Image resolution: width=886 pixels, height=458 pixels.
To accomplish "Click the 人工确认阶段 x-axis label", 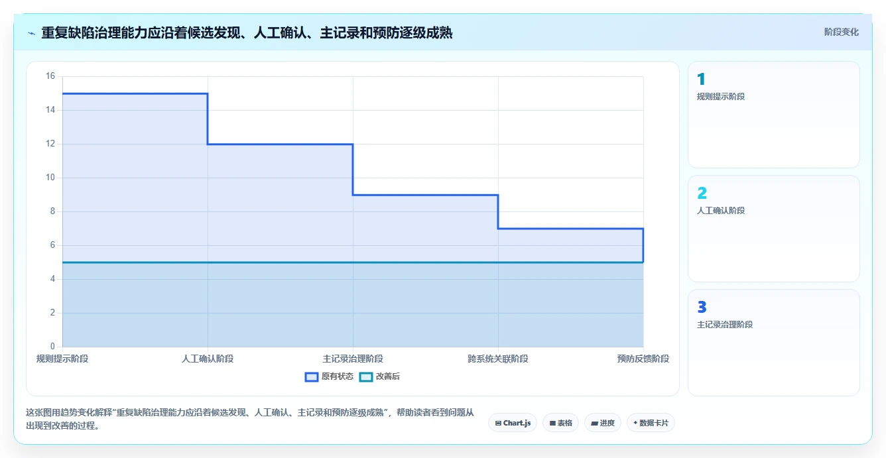I will [208, 359].
